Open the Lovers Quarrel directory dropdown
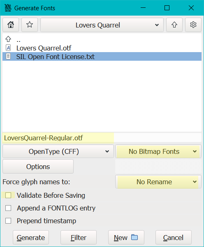Viewport: 204px width, 247px height. click(102, 25)
